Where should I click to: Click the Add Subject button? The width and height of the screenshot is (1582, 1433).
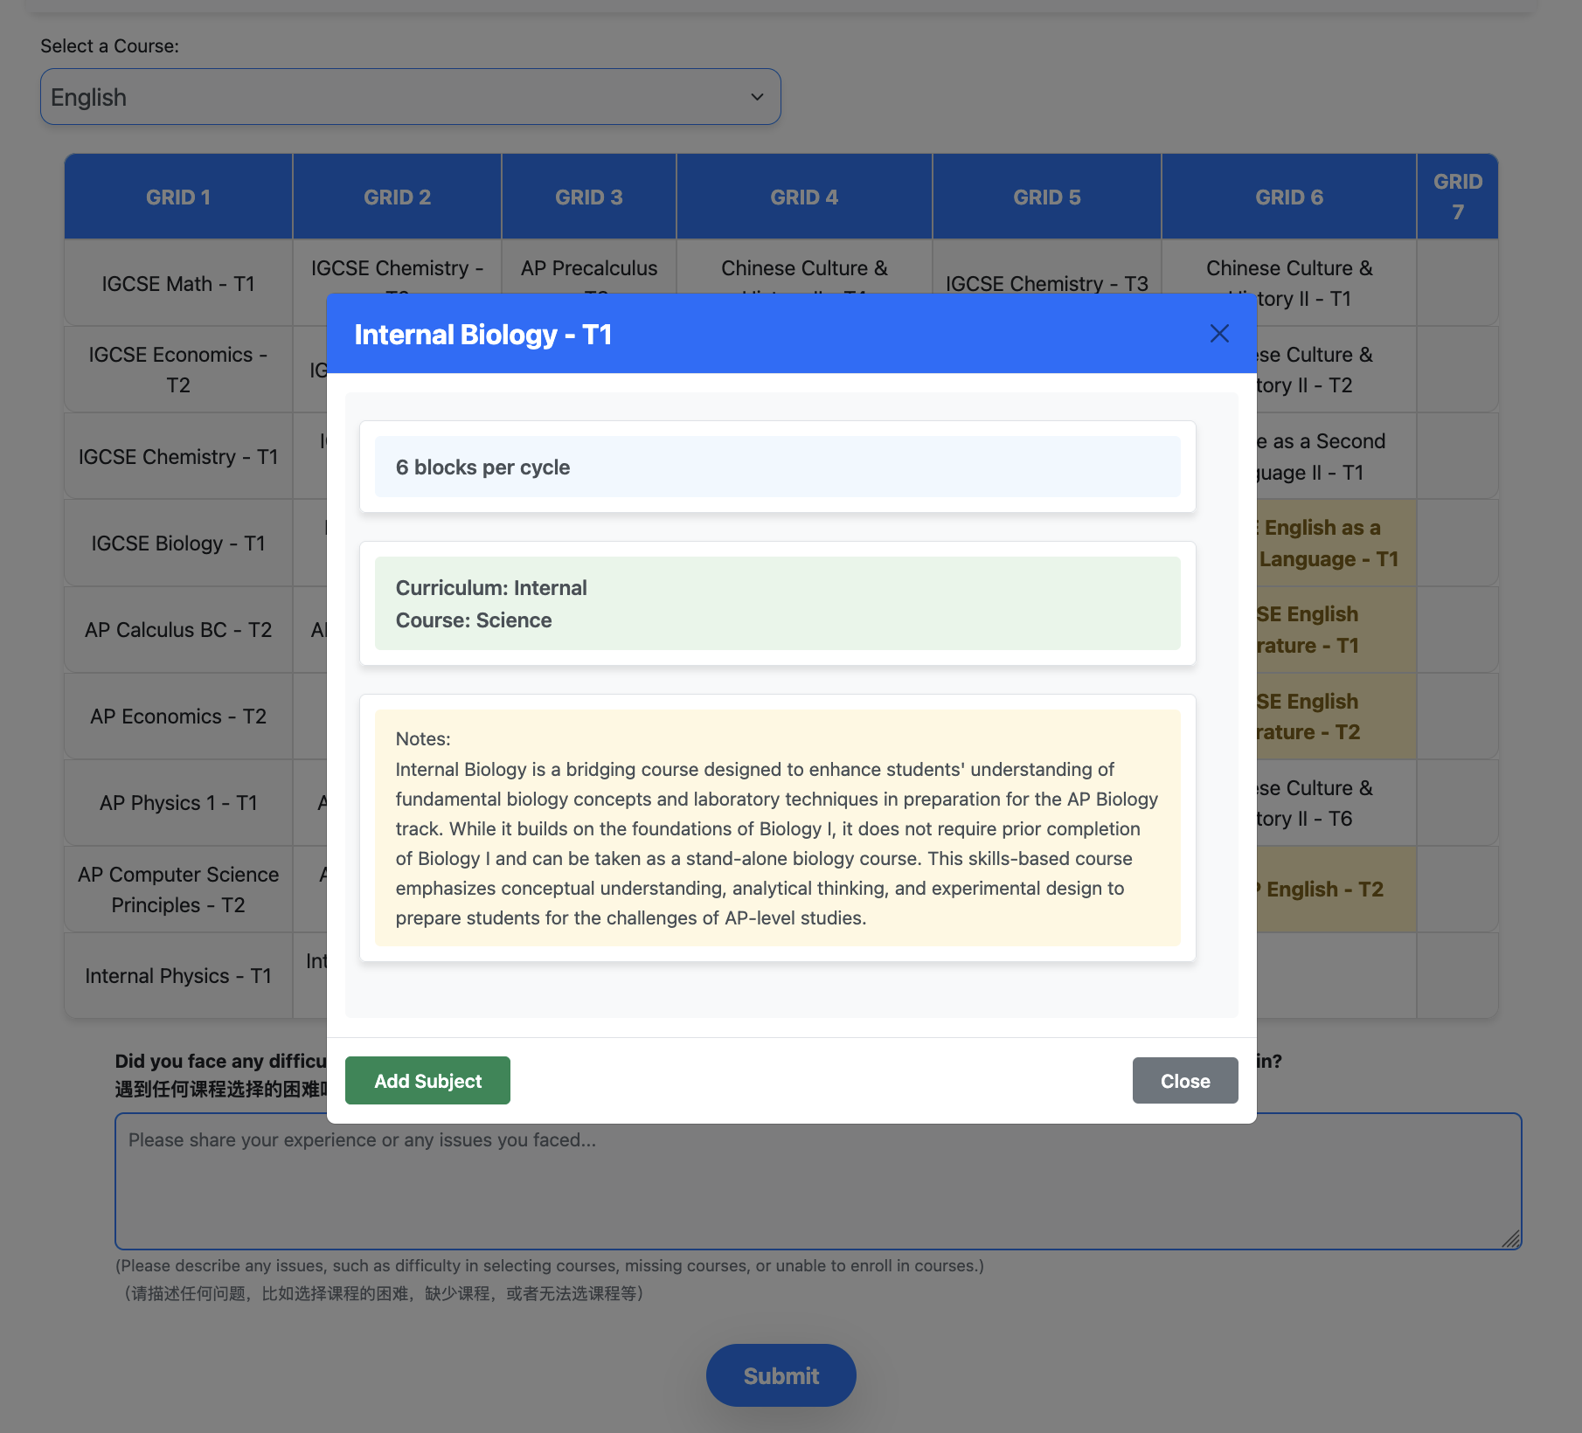tap(427, 1080)
